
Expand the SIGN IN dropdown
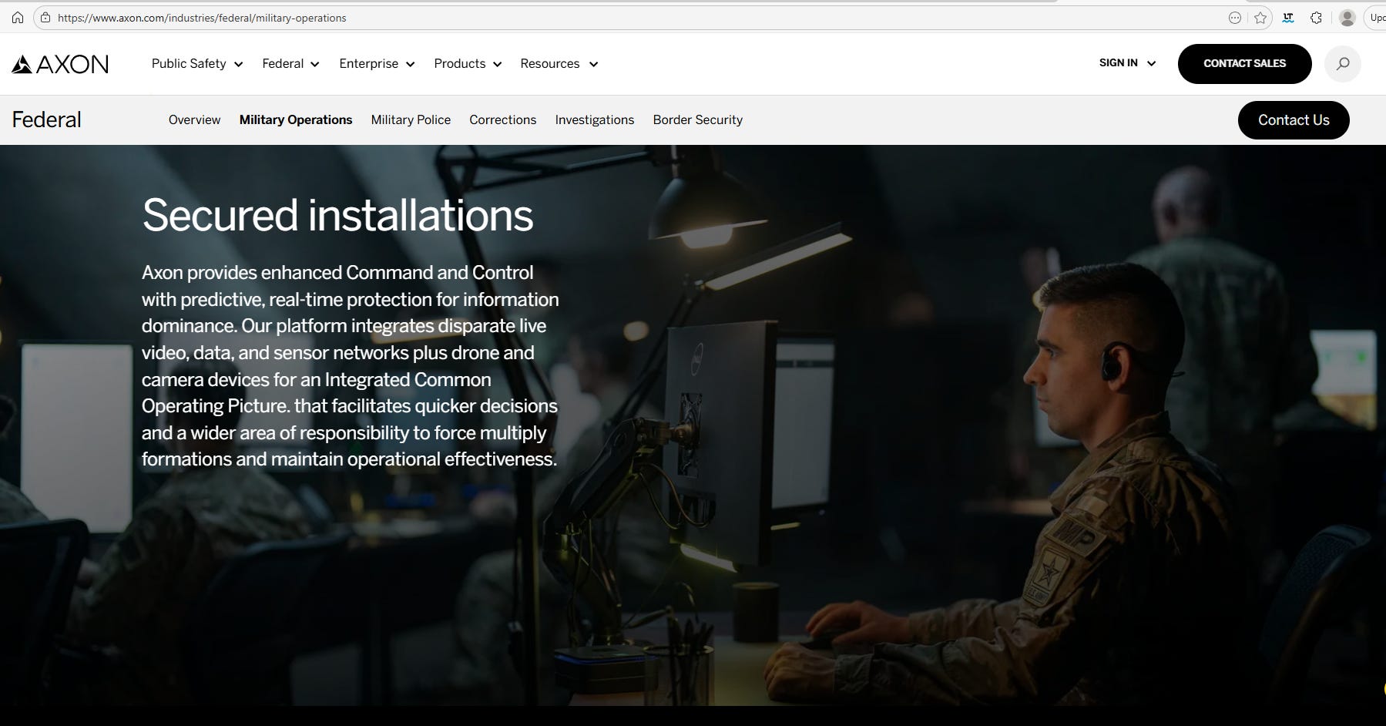1128,63
